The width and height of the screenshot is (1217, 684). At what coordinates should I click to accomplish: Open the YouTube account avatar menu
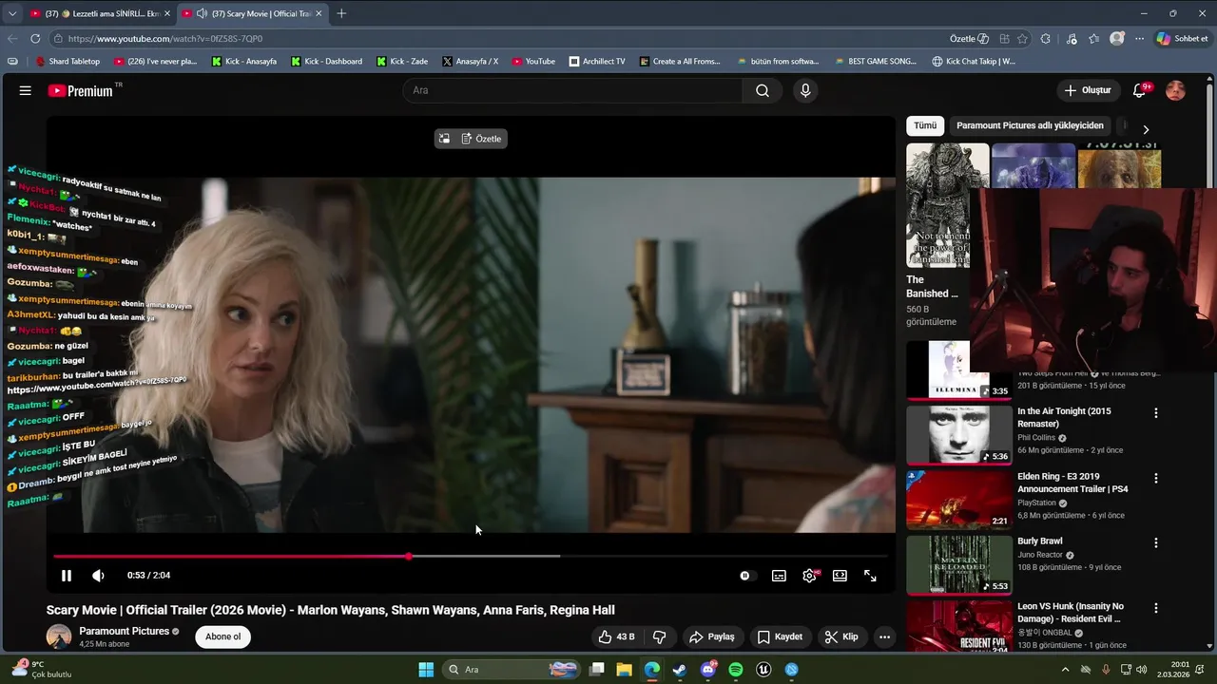pos(1175,90)
